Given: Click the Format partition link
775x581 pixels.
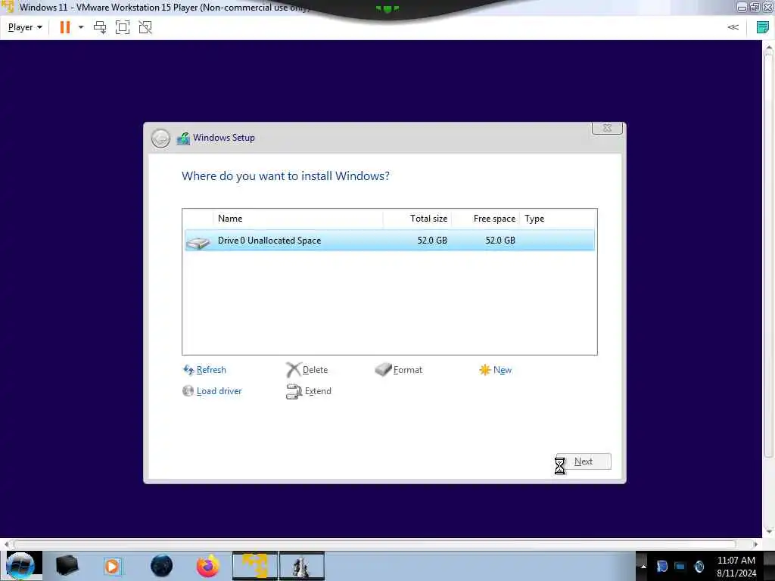Looking at the screenshot, I should click(408, 370).
